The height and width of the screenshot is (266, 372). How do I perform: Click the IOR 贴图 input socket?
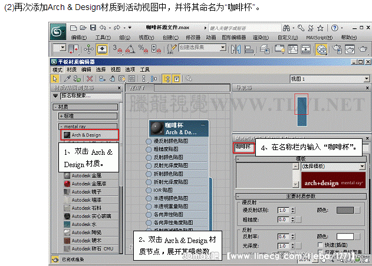click(x=149, y=190)
